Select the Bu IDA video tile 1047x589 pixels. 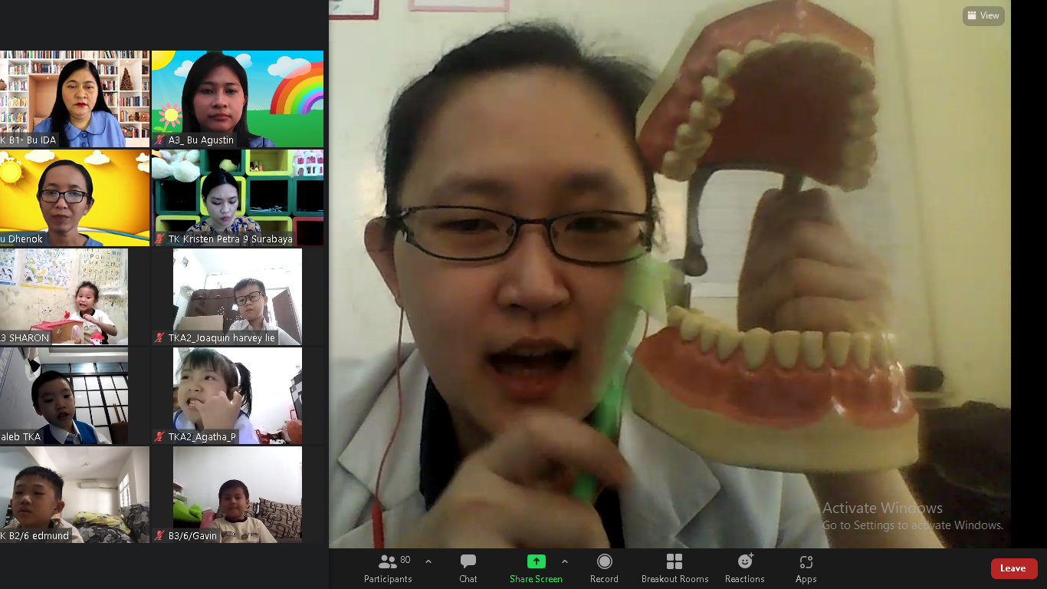(74, 99)
